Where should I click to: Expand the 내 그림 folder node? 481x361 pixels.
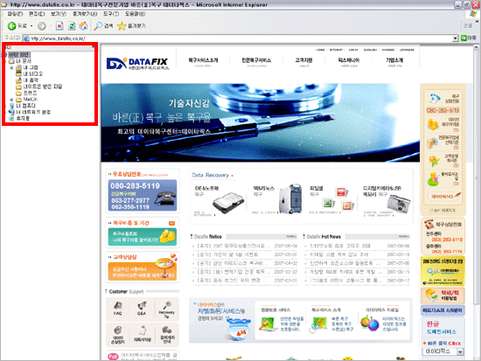[x=11, y=67]
